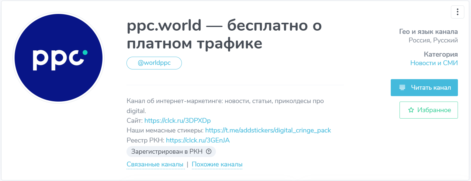Screen dimensions: 471x181
Task: Open the three-dot options menu
Action: pyautogui.click(x=457, y=12)
